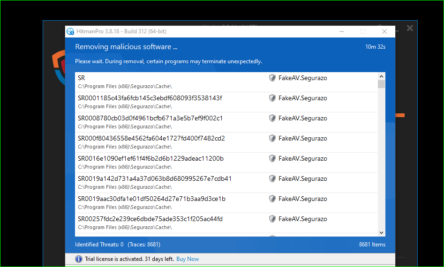
Task: Click FakeAV.Segurazo label for SR000f80436558 entry
Action: [303, 138]
